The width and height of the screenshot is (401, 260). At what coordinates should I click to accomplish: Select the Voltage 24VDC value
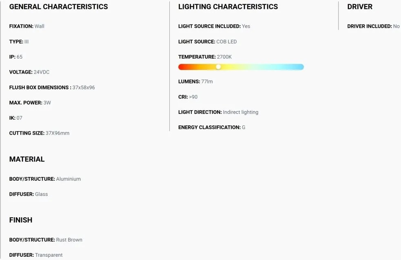pyautogui.click(x=42, y=72)
